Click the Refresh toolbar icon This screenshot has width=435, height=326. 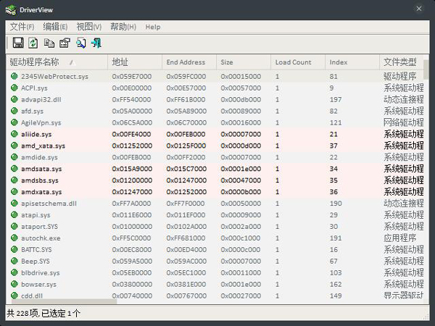[33, 43]
